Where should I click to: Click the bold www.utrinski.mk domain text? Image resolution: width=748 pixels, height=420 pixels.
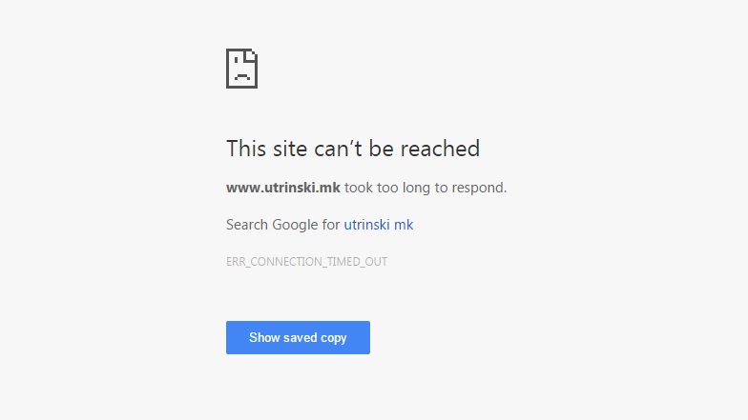(283, 187)
